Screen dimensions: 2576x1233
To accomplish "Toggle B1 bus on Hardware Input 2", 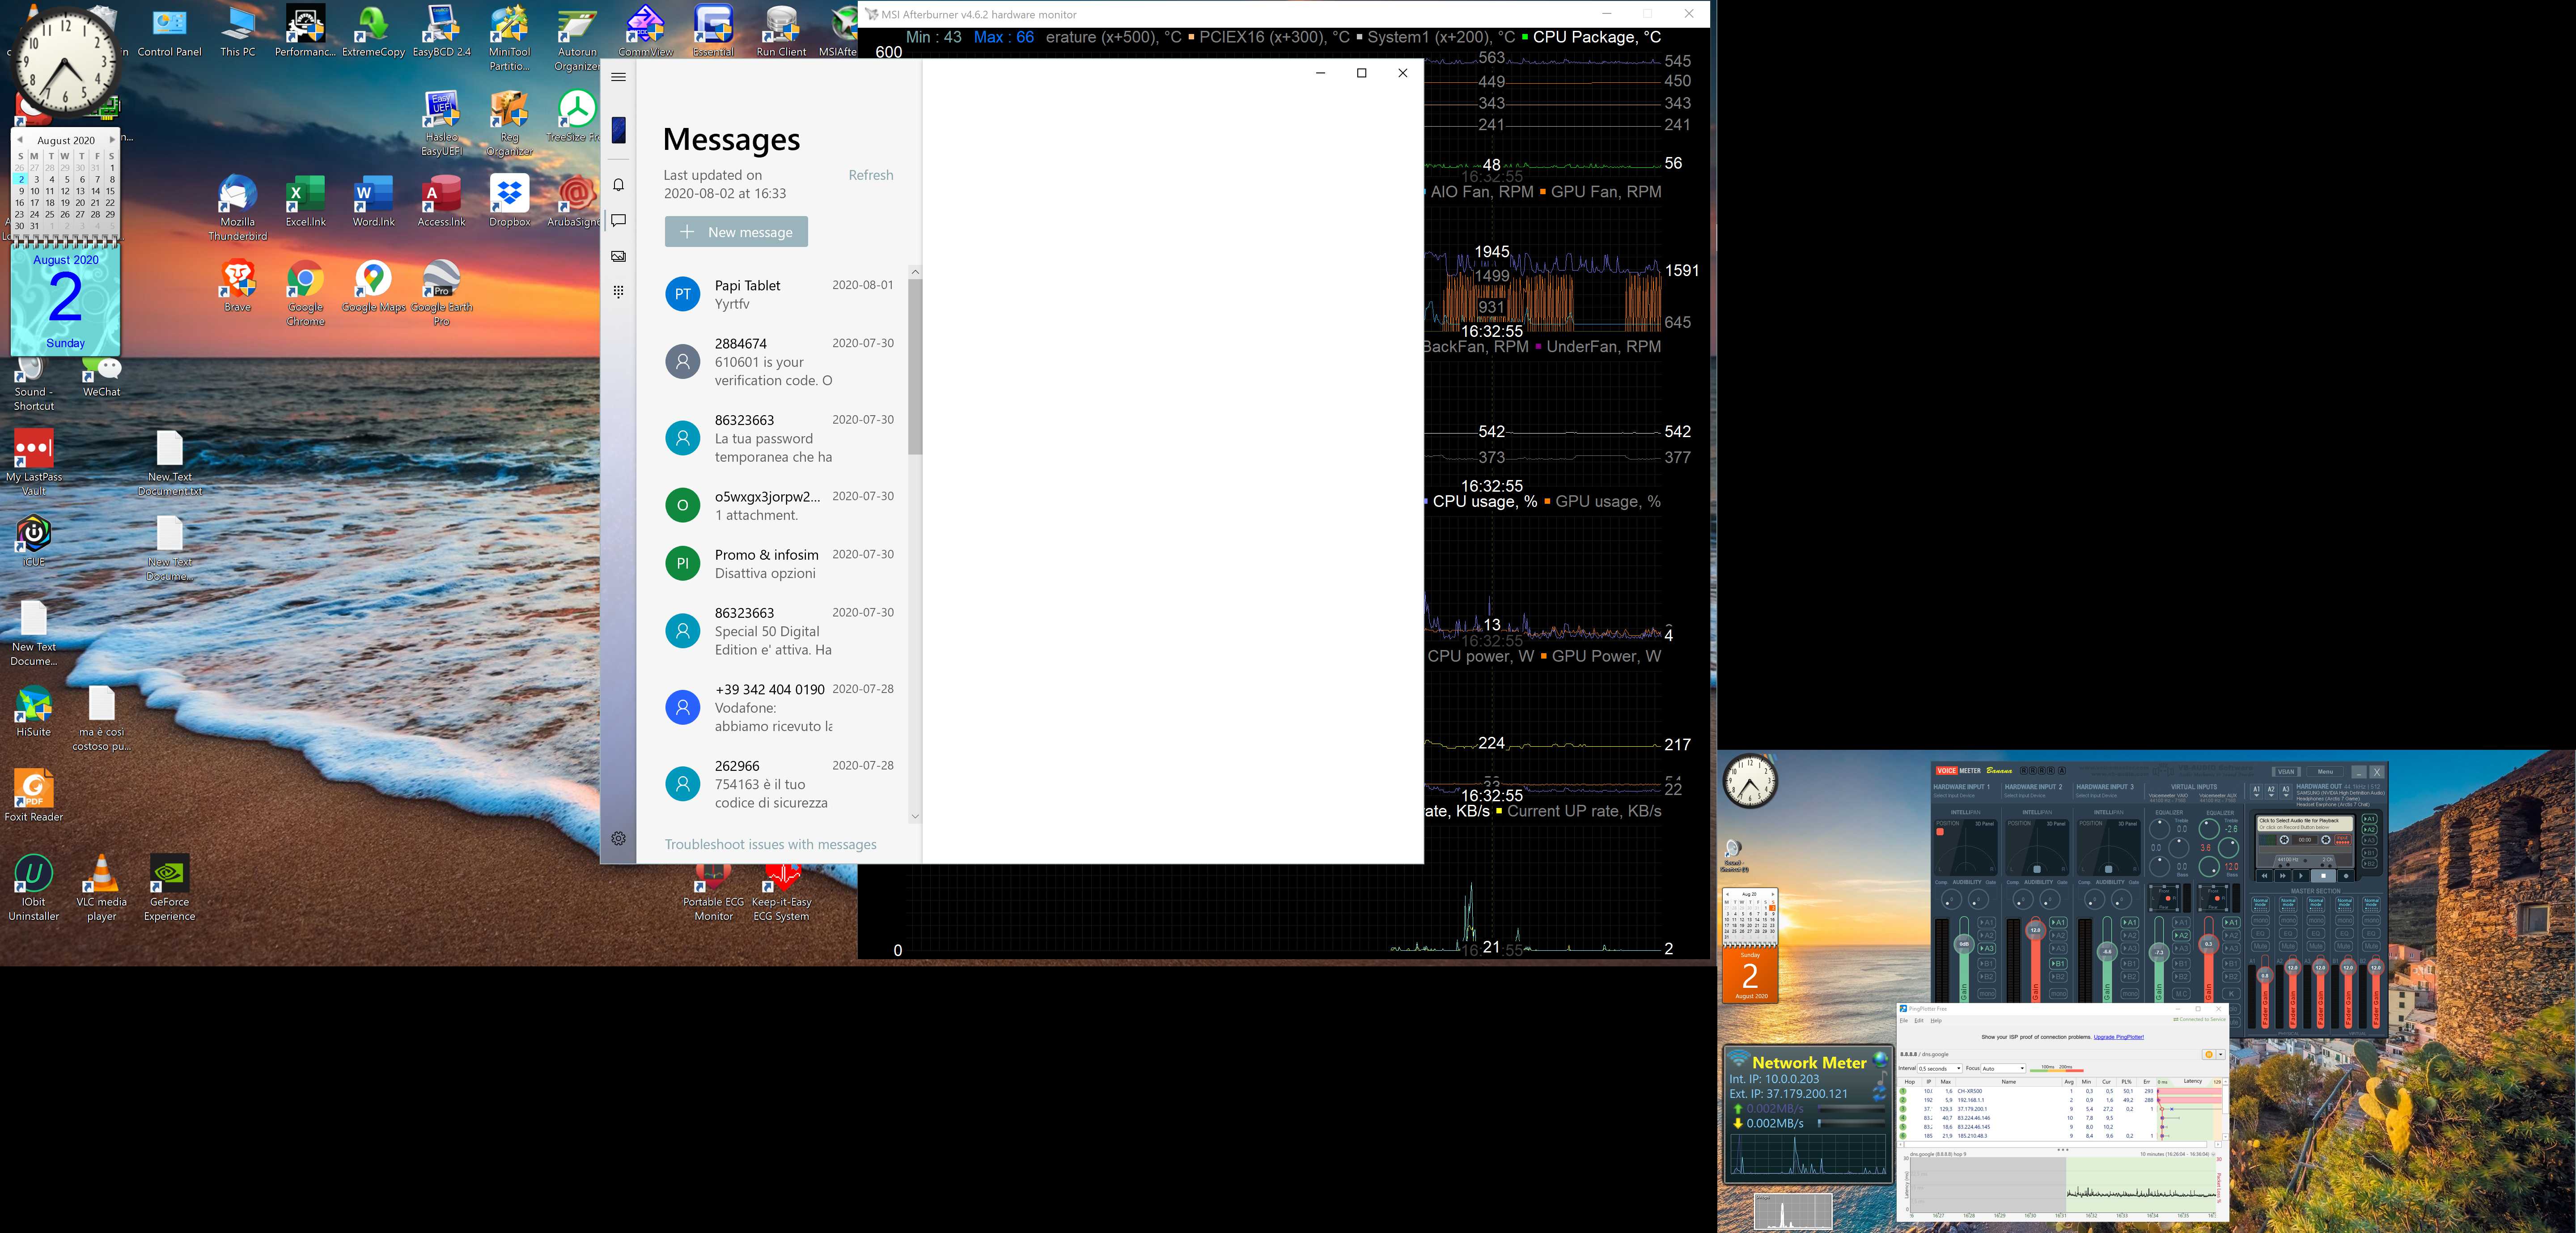I will (x=2058, y=964).
